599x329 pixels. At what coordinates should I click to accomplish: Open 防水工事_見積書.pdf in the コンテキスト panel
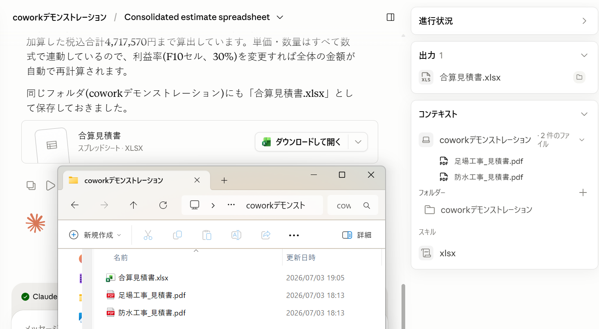(489, 177)
